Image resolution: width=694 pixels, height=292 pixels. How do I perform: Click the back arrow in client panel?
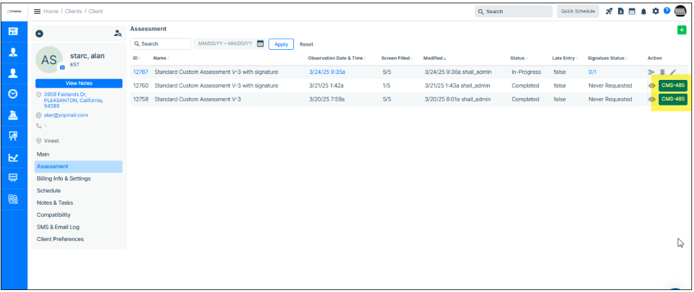point(39,33)
